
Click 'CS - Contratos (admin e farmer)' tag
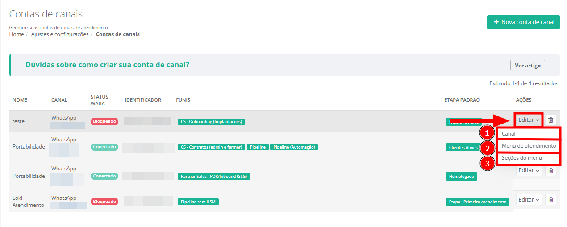click(x=211, y=147)
